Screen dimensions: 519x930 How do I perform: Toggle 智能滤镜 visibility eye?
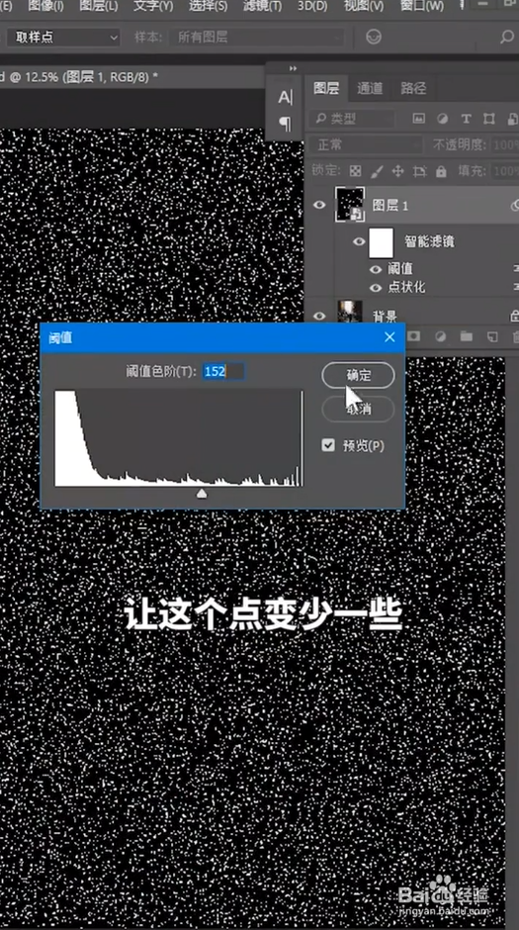pos(359,241)
